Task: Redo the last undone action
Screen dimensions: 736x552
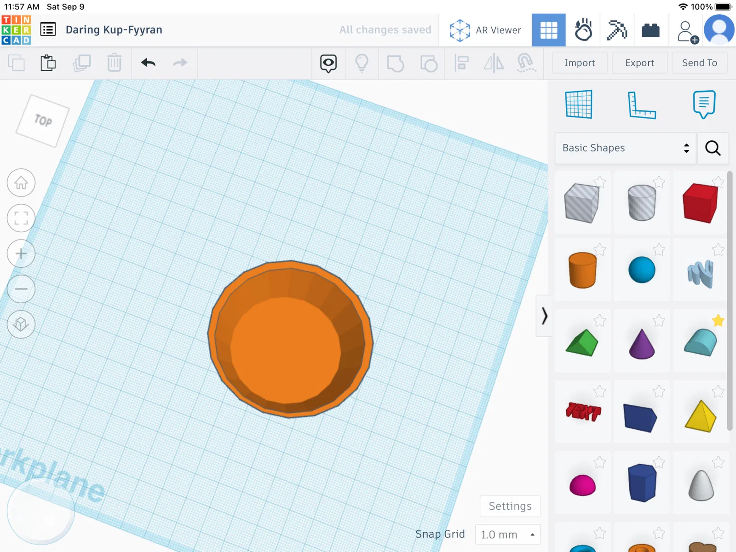Action: pos(180,63)
